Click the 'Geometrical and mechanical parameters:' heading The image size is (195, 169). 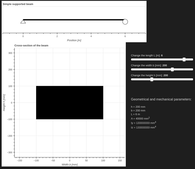pyautogui.click(x=161, y=99)
